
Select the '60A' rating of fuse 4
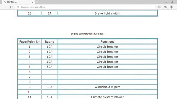pos(50,62)
